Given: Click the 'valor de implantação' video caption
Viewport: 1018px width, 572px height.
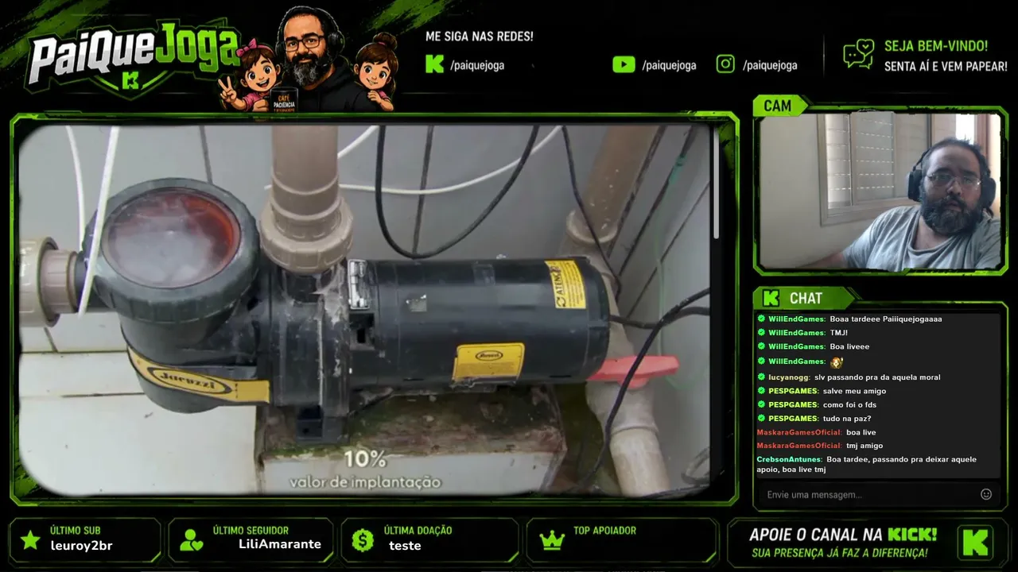Looking at the screenshot, I should pyautogui.click(x=365, y=482).
